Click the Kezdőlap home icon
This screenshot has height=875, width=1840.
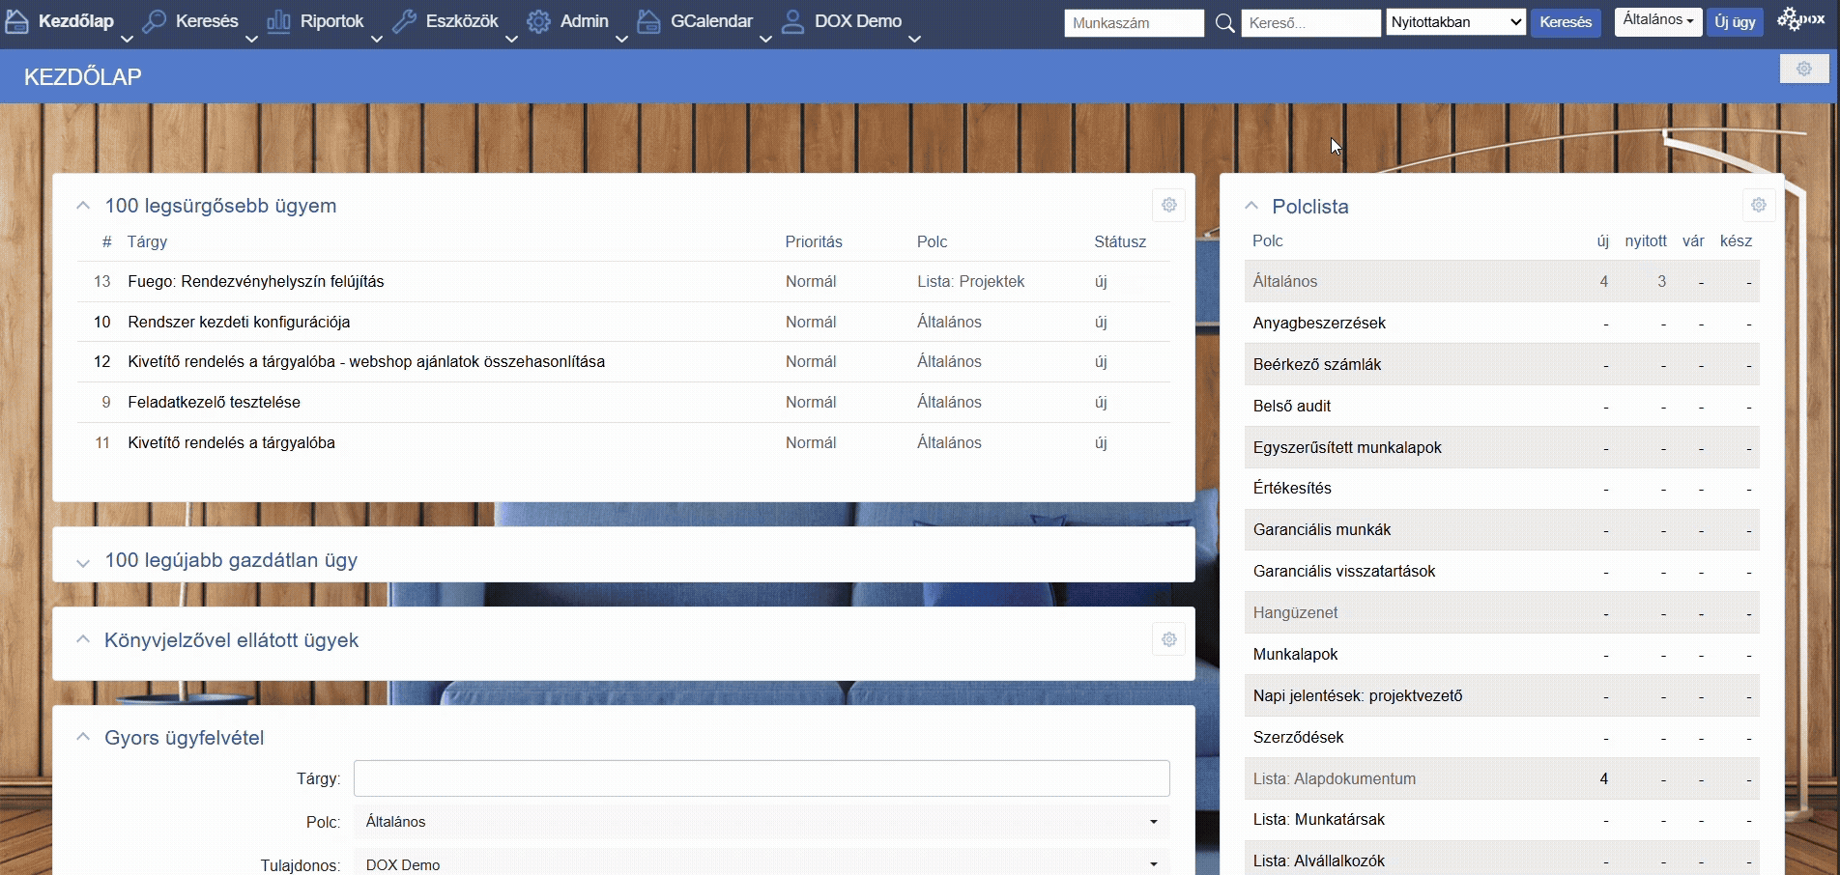tap(16, 22)
